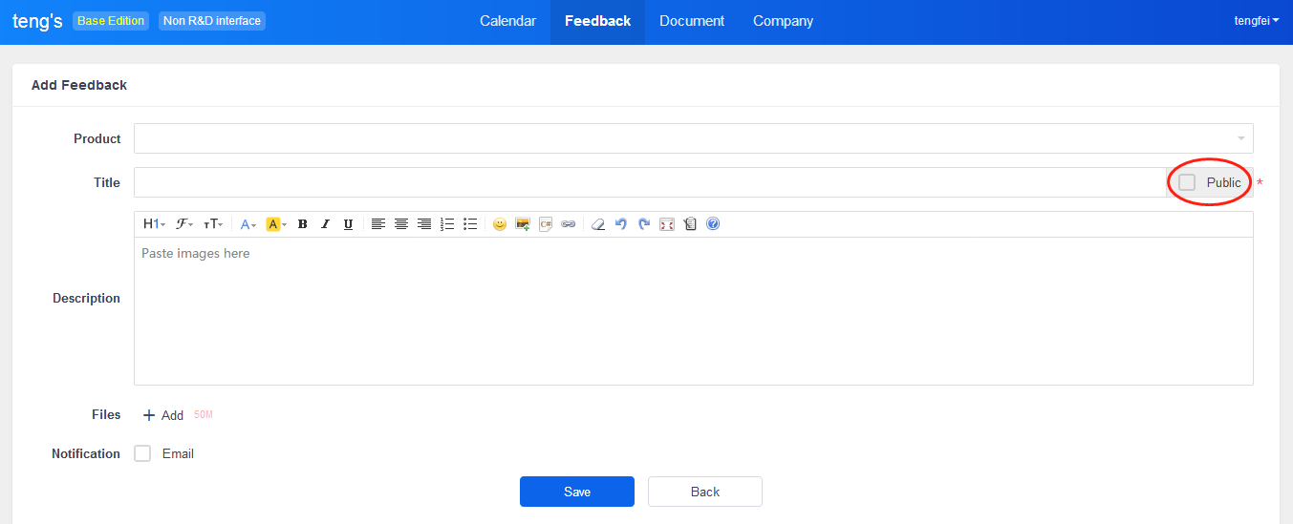The image size is (1293, 524).
Task: Open the text background color picker
Action: tap(276, 224)
